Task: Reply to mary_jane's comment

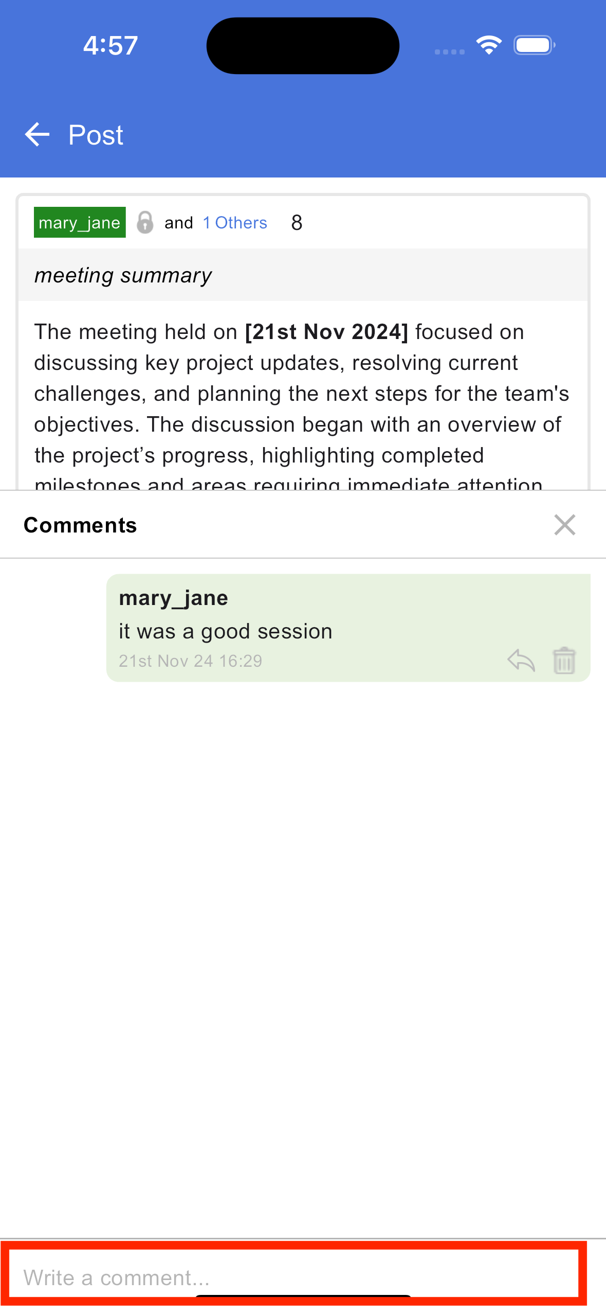Action: tap(521, 660)
